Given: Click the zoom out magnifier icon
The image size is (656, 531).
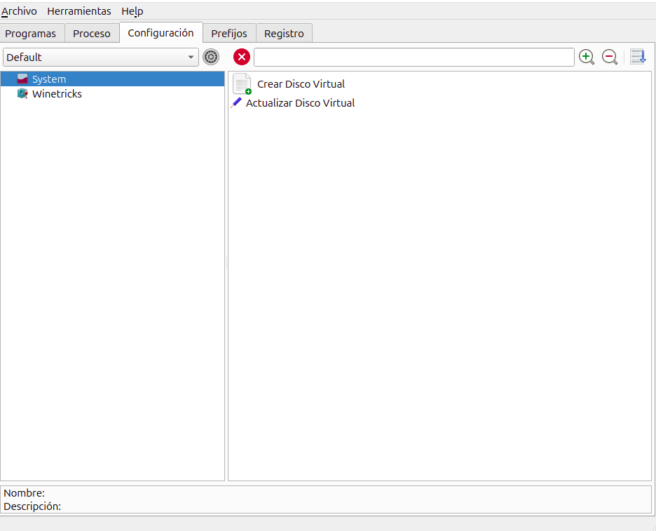Looking at the screenshot, I should point(610,58).
